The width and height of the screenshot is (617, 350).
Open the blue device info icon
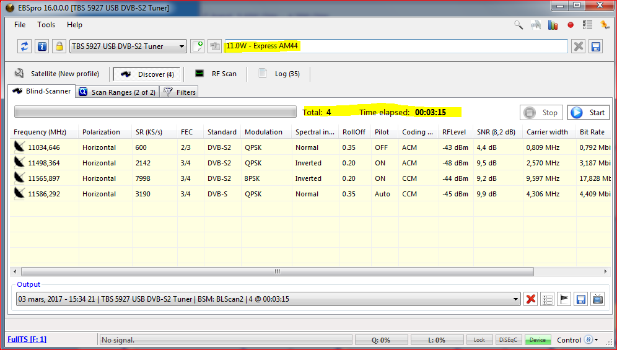tap(42, 46)
